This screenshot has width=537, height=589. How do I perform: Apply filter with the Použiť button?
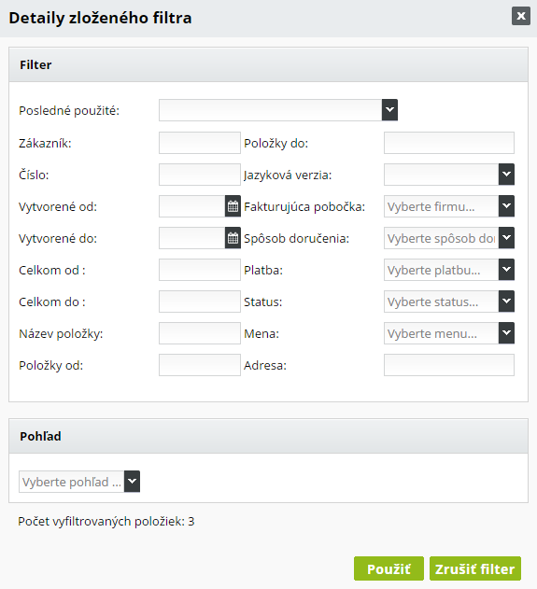pyautogui.click(x=389, y=568)
